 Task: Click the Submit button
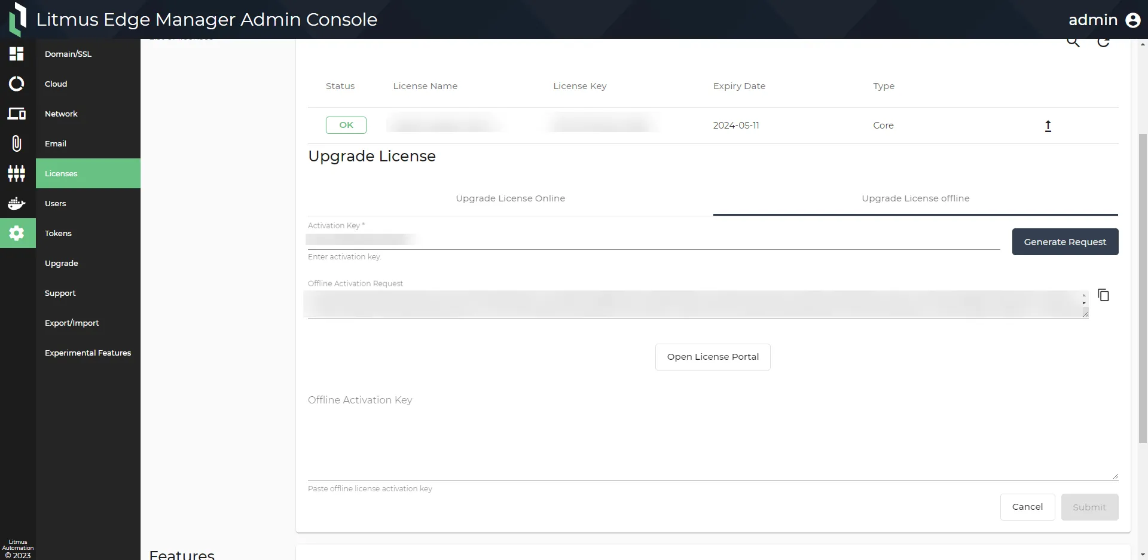[x=1089, y=507]
